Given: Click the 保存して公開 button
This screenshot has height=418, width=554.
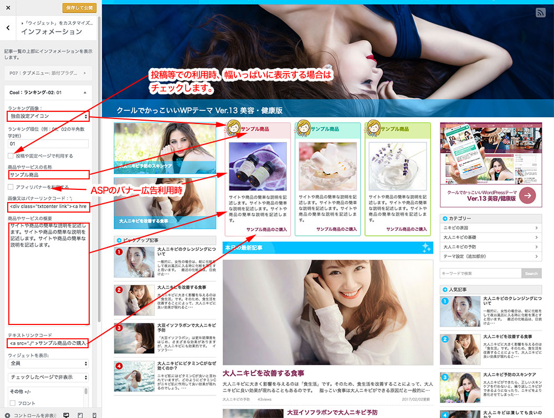Looking at the screenshot, I should point(79,7).
